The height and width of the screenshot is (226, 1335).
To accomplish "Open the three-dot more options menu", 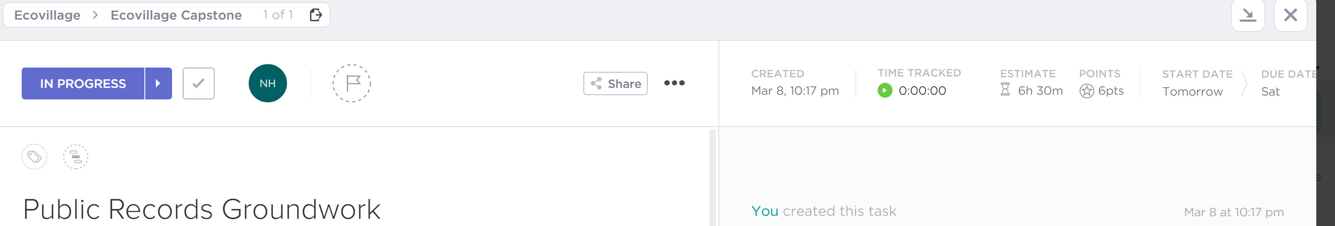I will tap(674, 83).
